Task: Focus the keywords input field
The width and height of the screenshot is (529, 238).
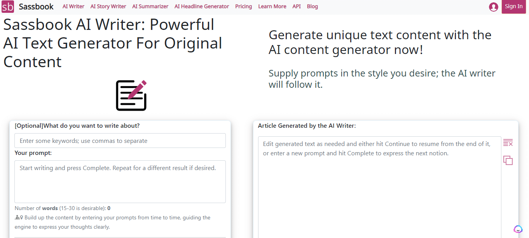Action: (120, 141)
